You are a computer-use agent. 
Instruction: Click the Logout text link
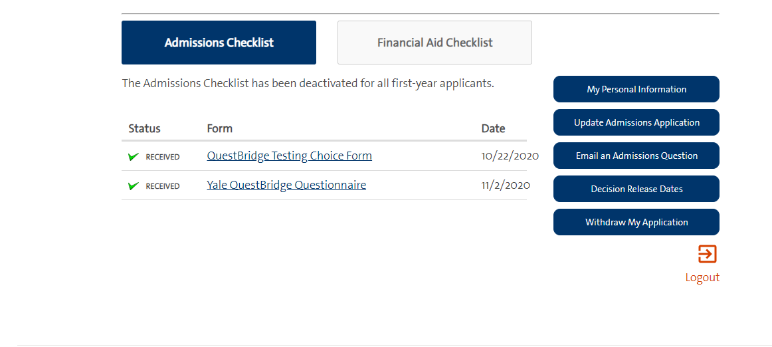(x=702, y=277)
